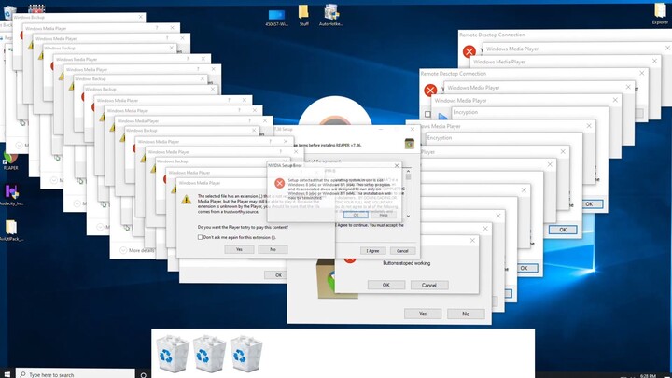Click the yellow warning icon in Media Player dialog
The image size is (672, 378).
click(x=187, y=199)
